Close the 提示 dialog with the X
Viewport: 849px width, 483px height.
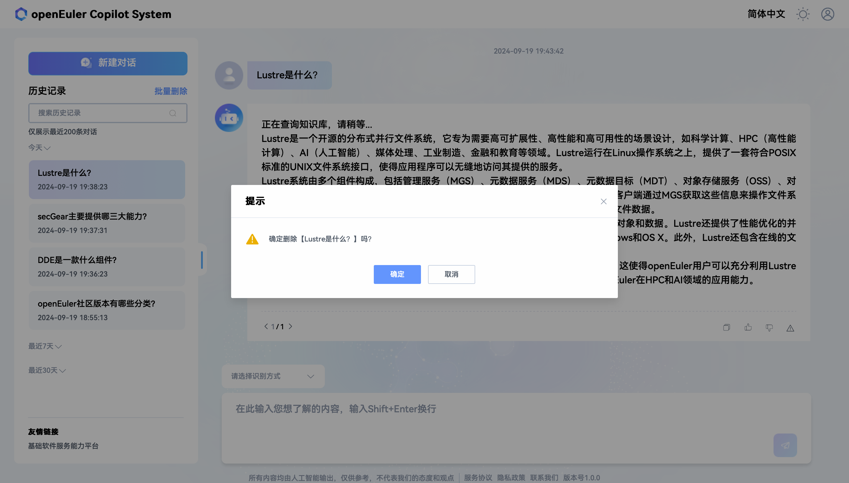pyautogui.click(x=603, y=201)
